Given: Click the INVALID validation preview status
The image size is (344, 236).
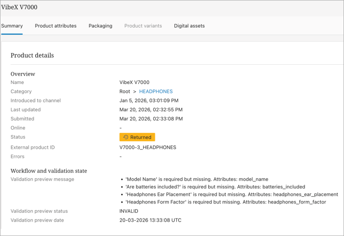Looking at the screenshot, I should pyautogui.click(x=129, y=211).
